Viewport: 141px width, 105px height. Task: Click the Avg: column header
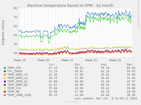pos(104,65)
